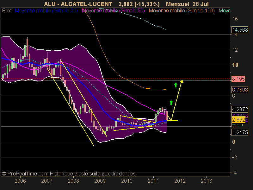The width and height of the screenshot is (253, 190).
Task: Click the green up arrow nearest the red dotted line
Action: [x=176, y=85]
